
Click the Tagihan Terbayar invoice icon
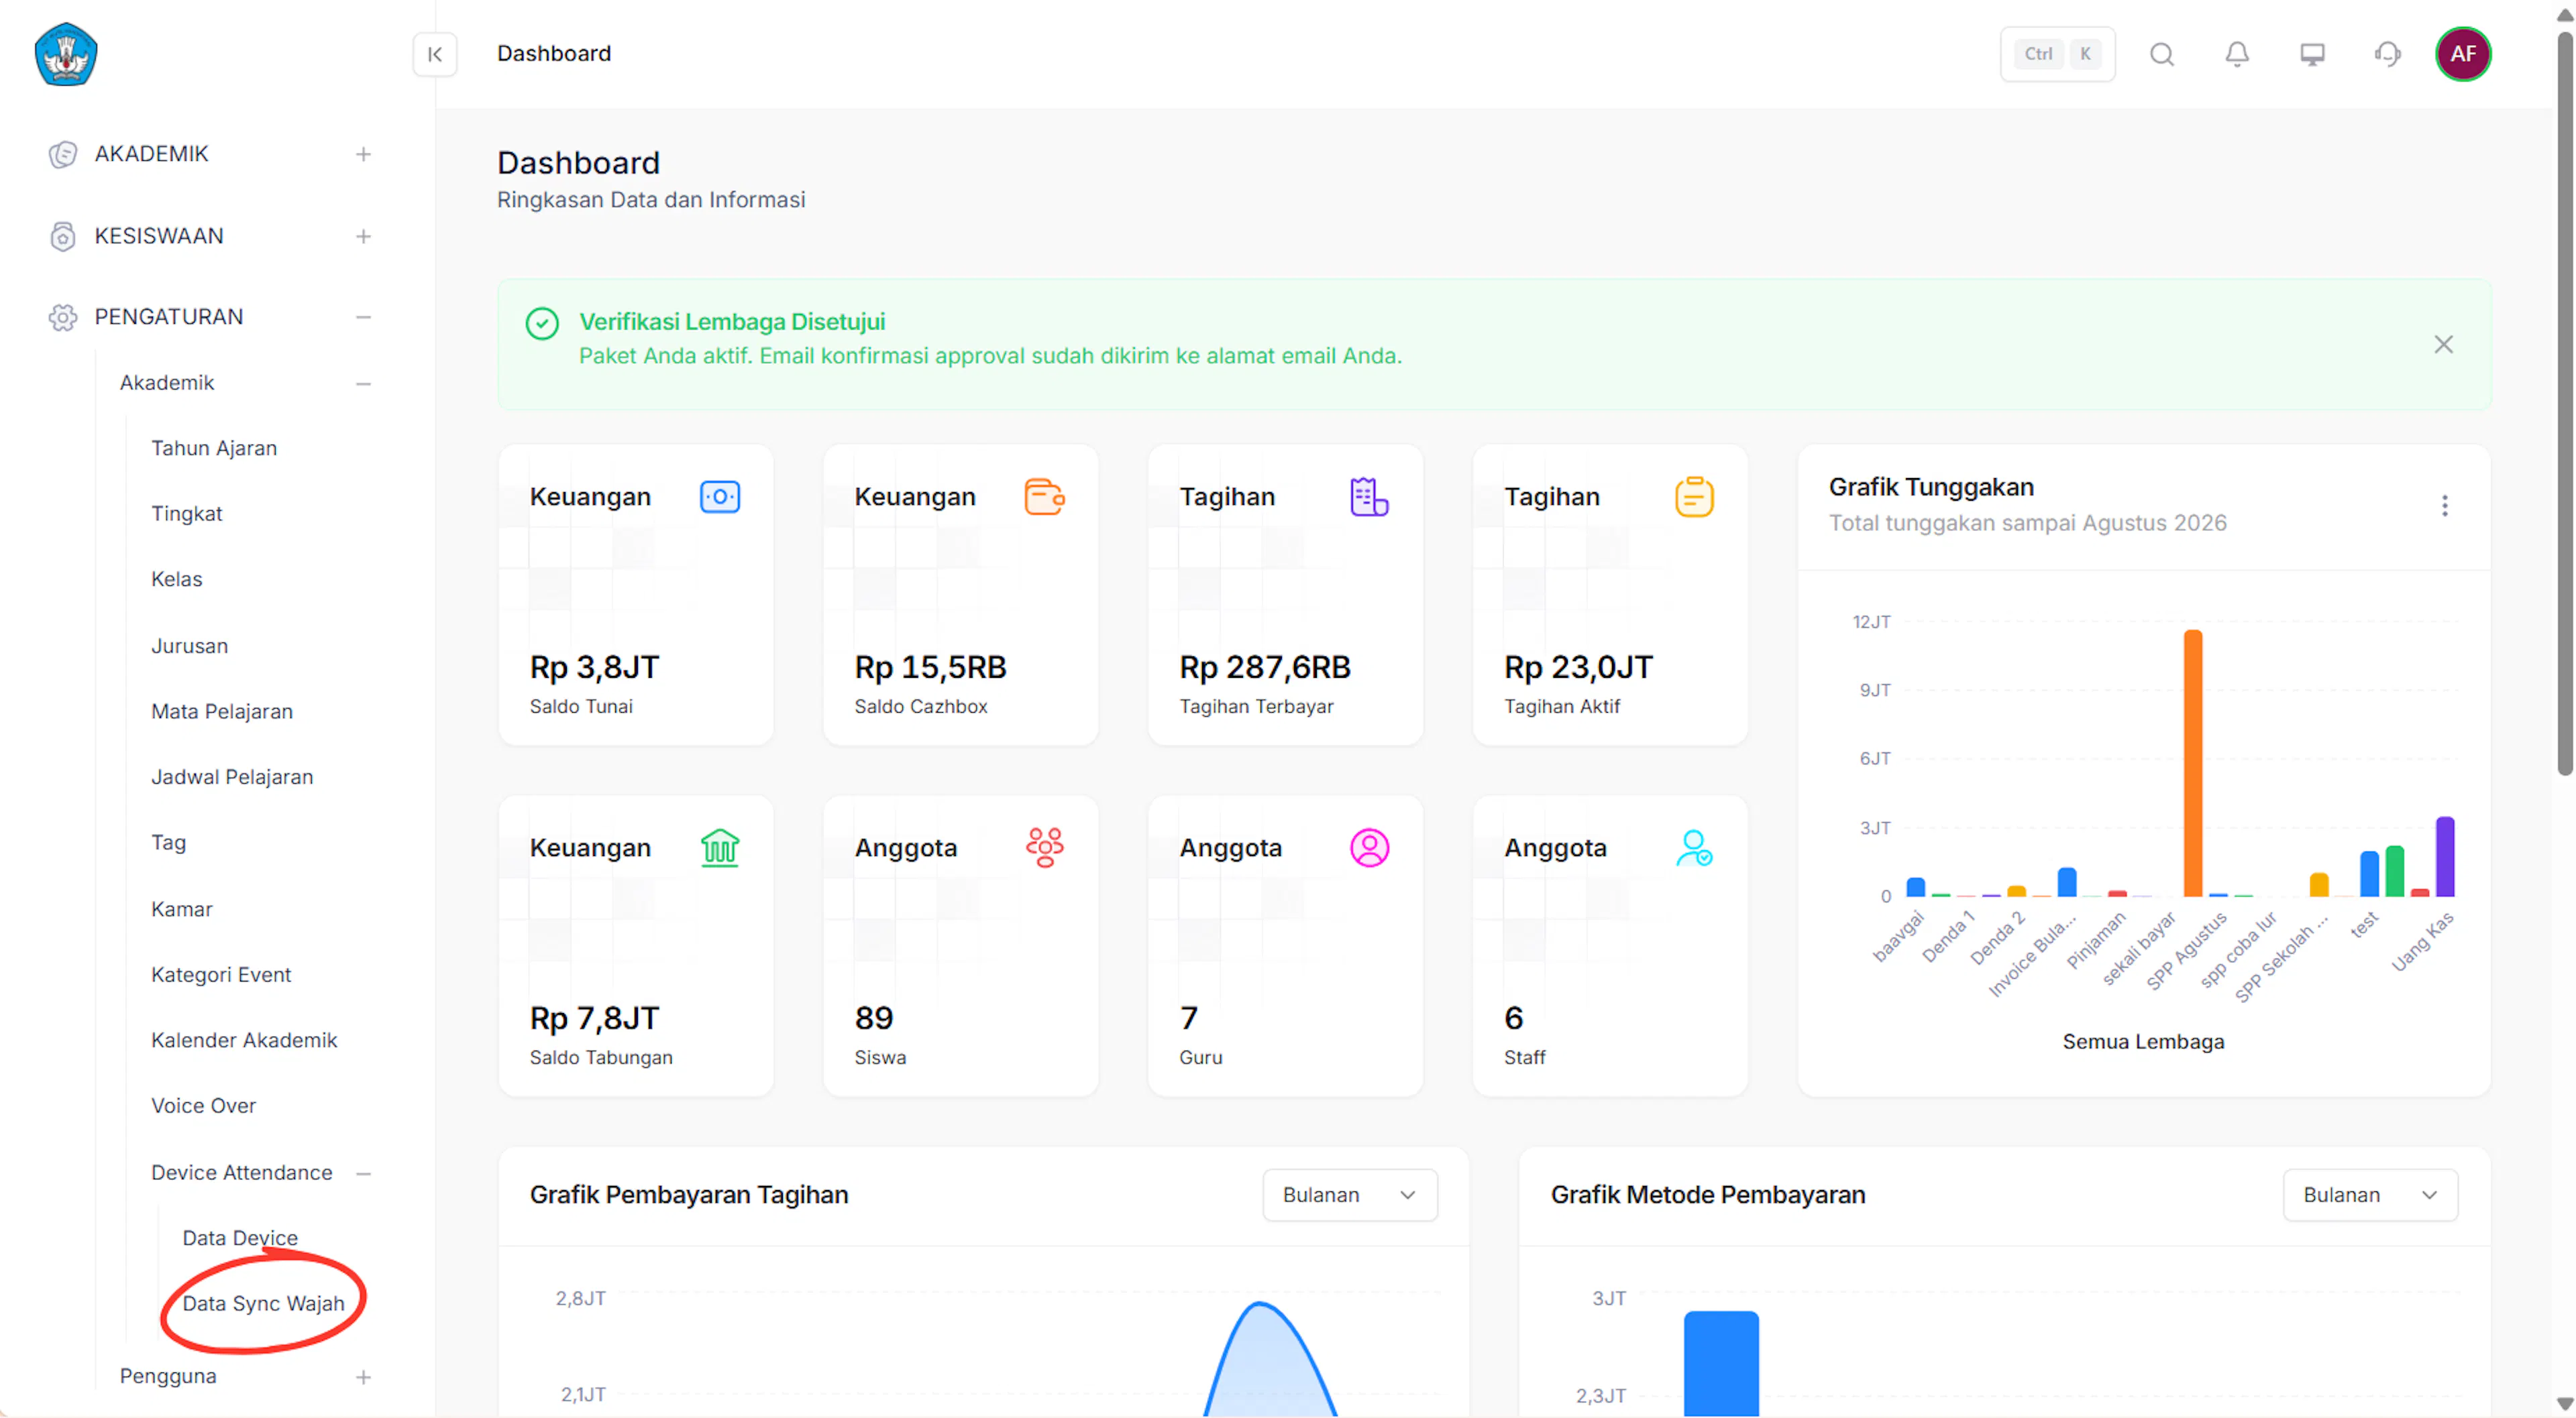click(x=1369, y=497)
